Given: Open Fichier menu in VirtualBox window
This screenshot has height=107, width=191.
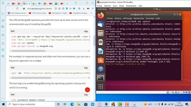Looking at the screenshot, I should [100, 6].
